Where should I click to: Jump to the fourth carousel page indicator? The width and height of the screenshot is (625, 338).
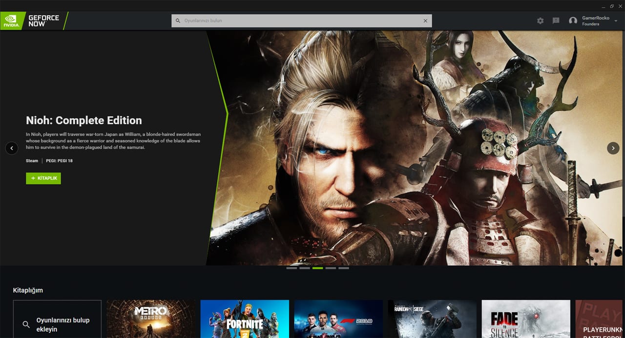[x=331, y=268]
